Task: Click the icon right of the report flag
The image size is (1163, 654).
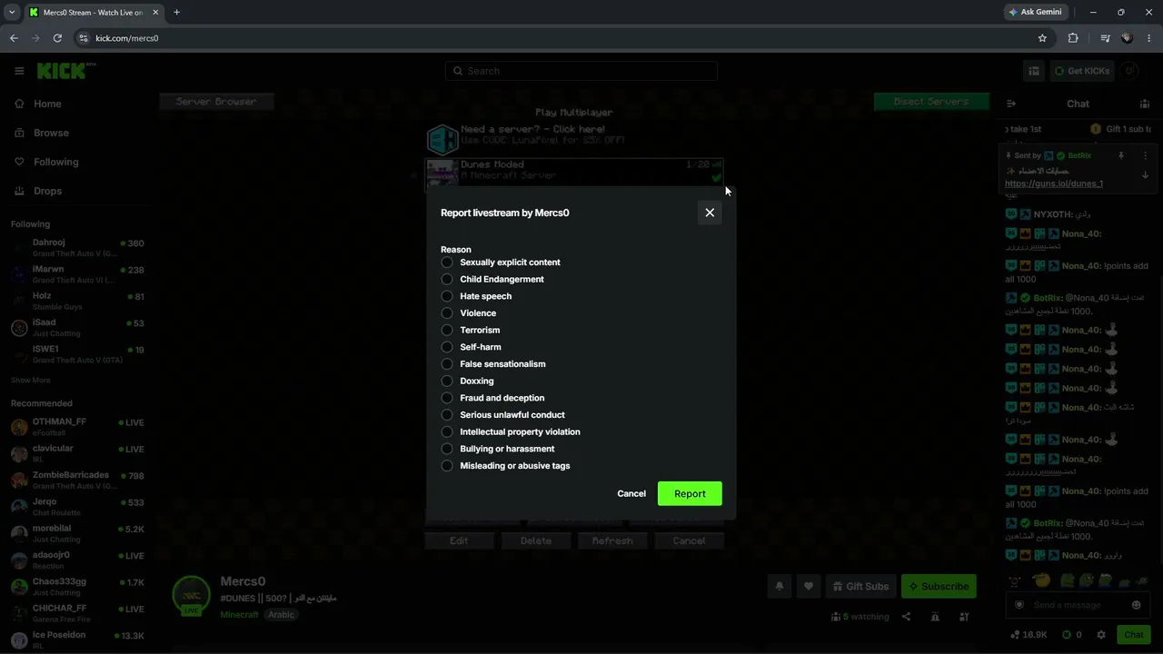Action: pyautogui.click(x=964, y=617)
